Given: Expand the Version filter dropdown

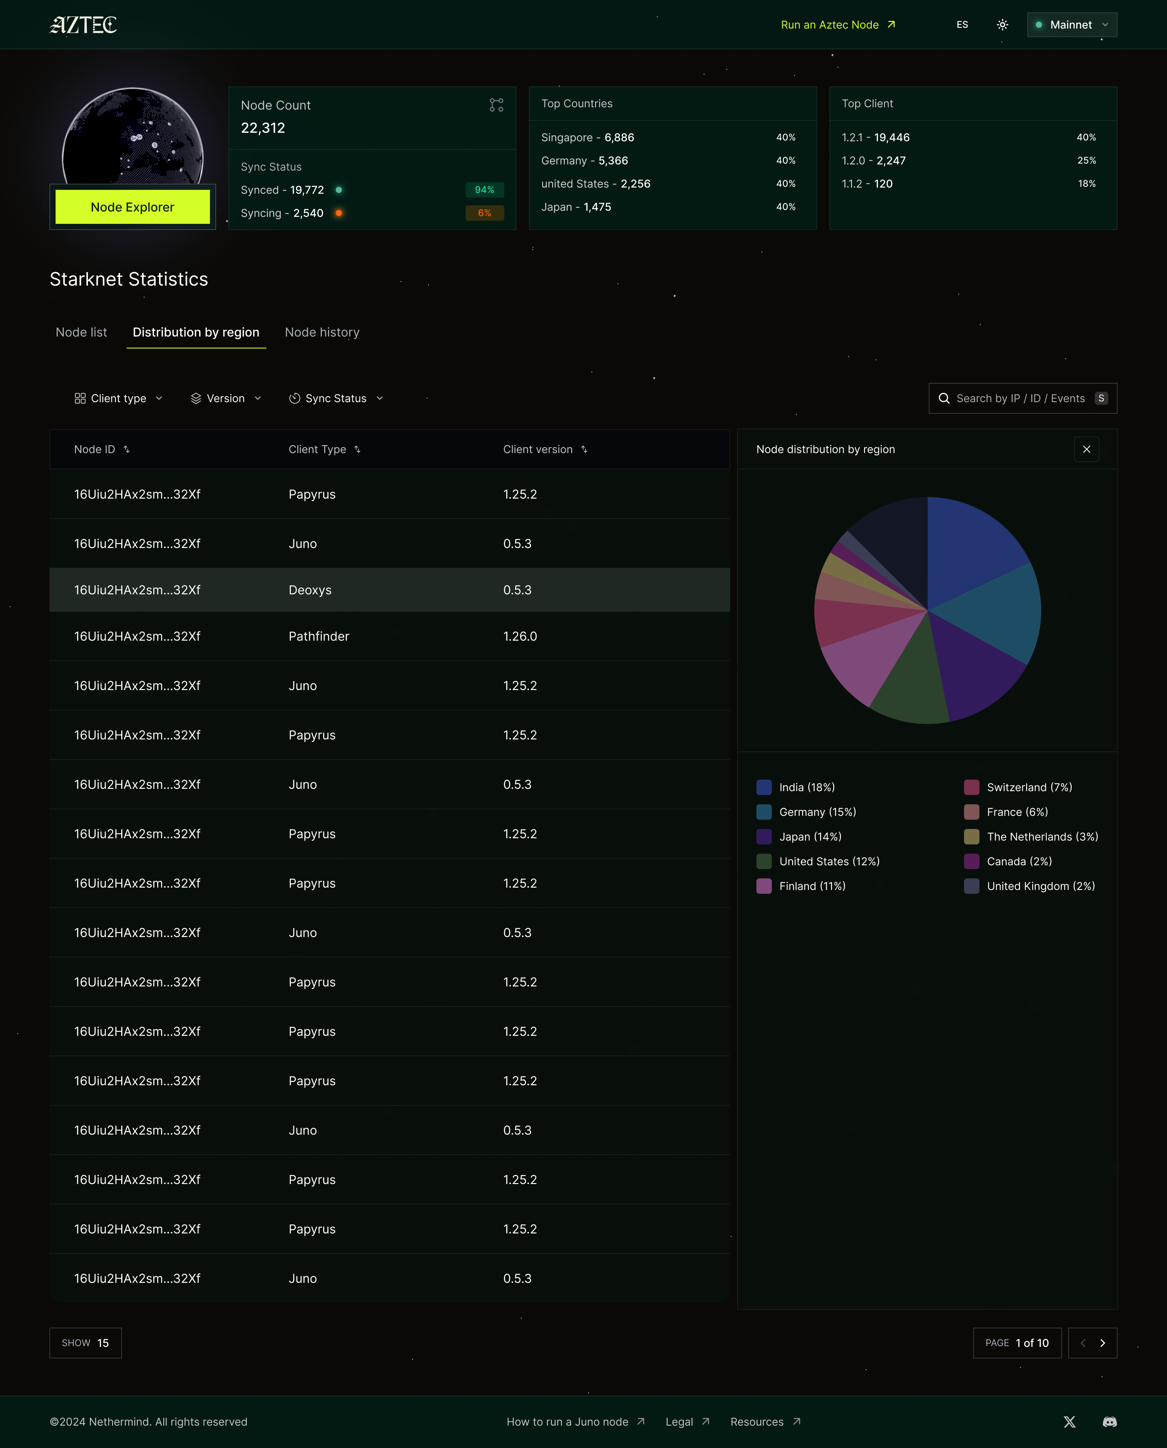Looking at the screenshot, I should (226, 399).
